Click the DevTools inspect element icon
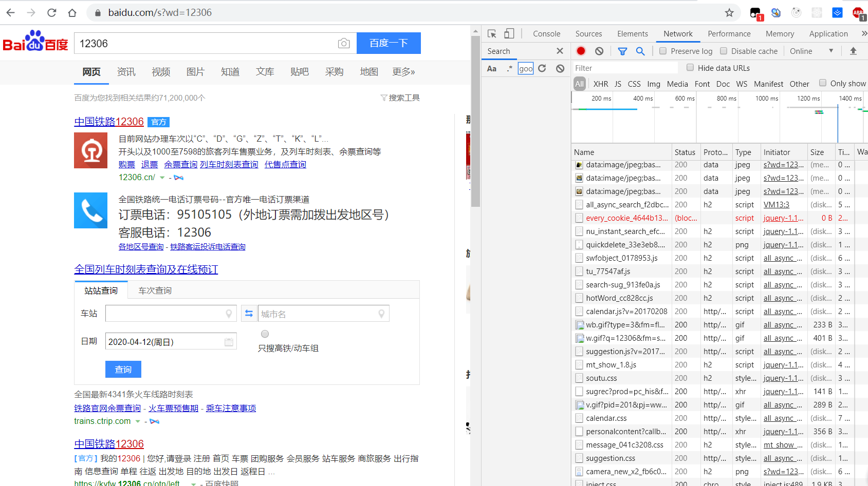Image resolution: width=868 pixels, height=486 pixels. click(492, 34)
